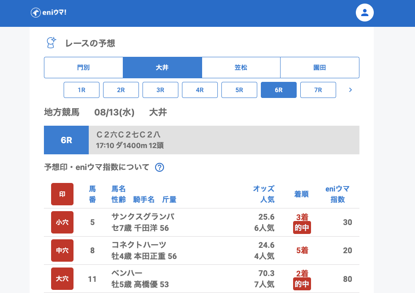Switch to the 笠松 racecourse tab
Viewport: 415px width, 293px height.
point(241,68)
